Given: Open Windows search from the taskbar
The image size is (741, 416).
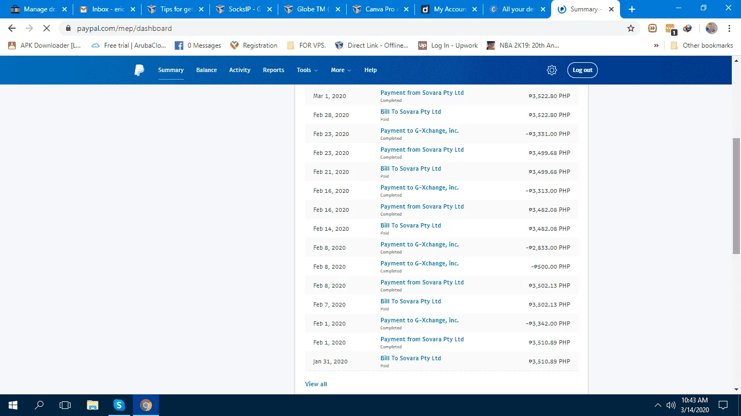Looking at the screenshot, I should 39,405.
